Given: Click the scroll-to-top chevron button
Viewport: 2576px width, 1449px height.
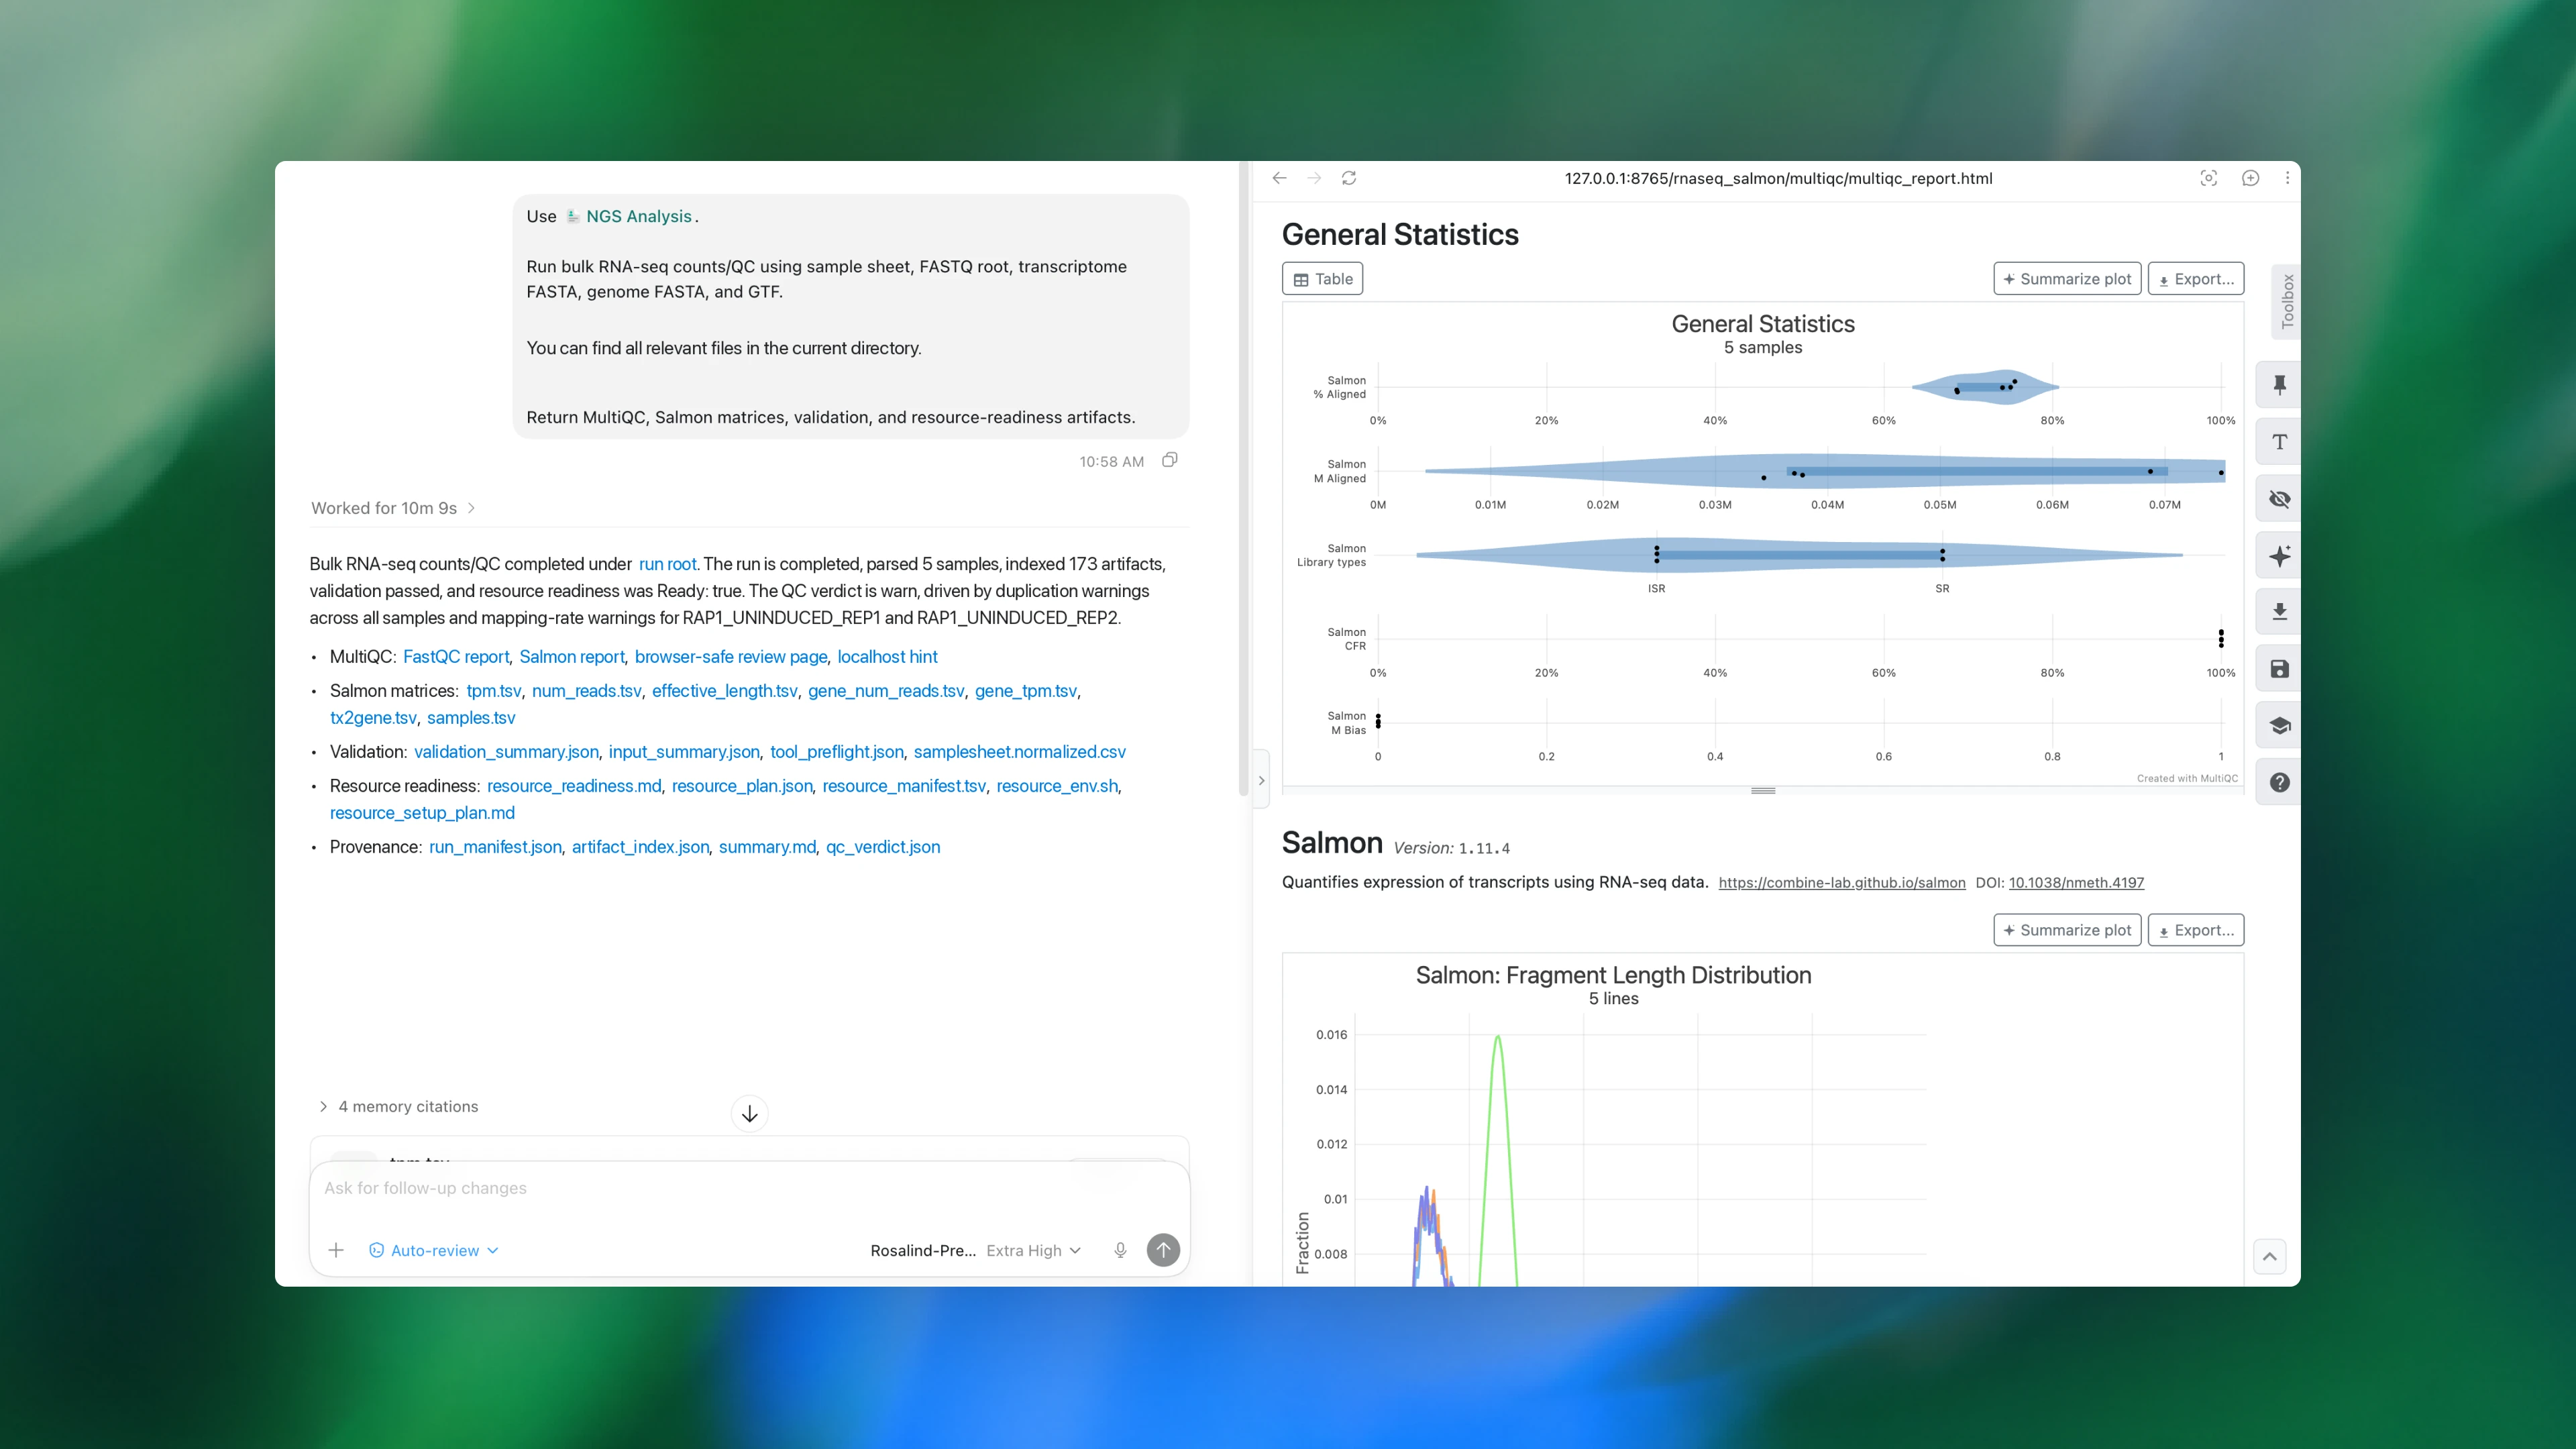Looking at the screenshot, I should pyautogui.click(x=2270, y=1257).
